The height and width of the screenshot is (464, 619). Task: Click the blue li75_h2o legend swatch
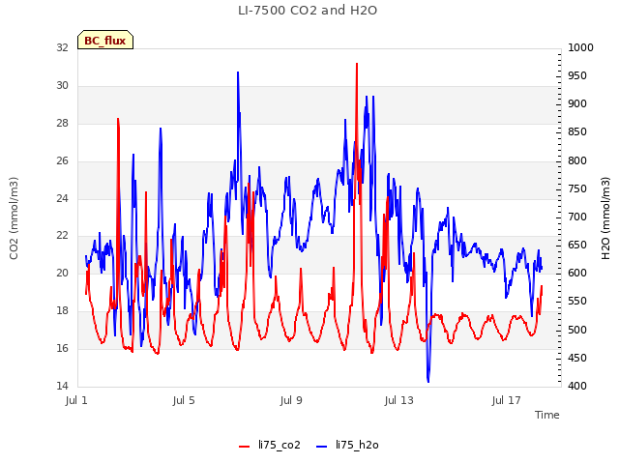click(322, 447)
